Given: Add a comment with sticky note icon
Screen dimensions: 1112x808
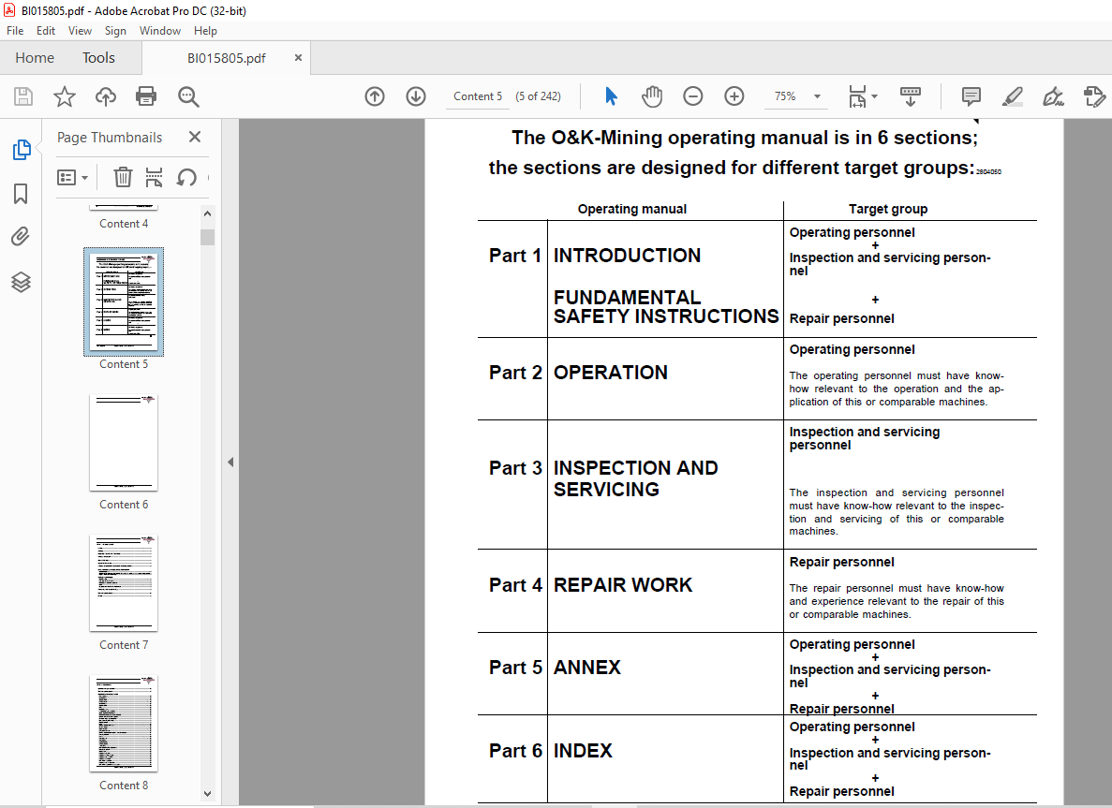Looking at the screenshot, I should (x=971, y=96).
